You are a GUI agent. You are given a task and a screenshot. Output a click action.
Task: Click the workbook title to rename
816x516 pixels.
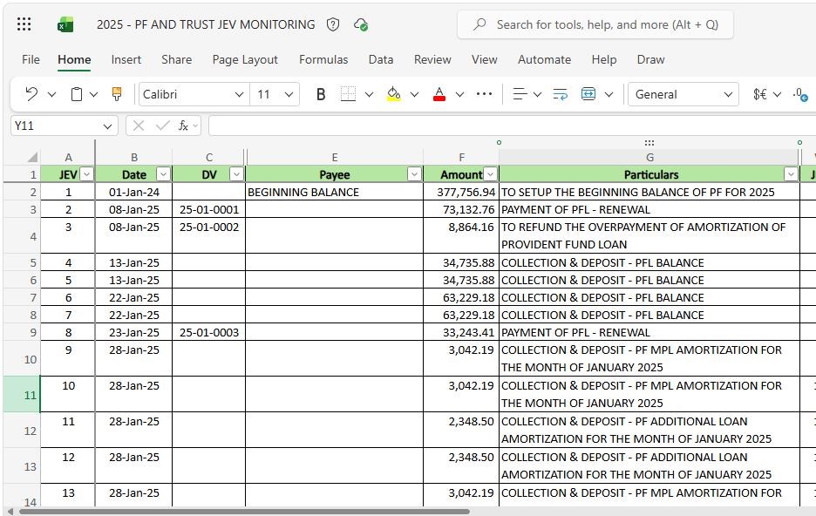[206, 24]
